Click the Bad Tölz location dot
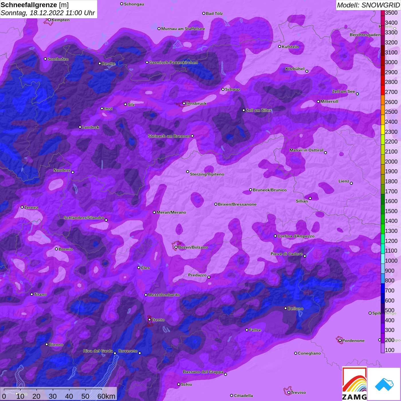 click(204, 13)
